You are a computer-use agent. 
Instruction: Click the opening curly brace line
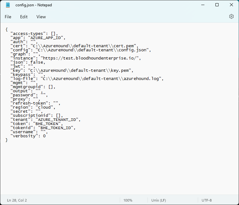click(7, 30)
